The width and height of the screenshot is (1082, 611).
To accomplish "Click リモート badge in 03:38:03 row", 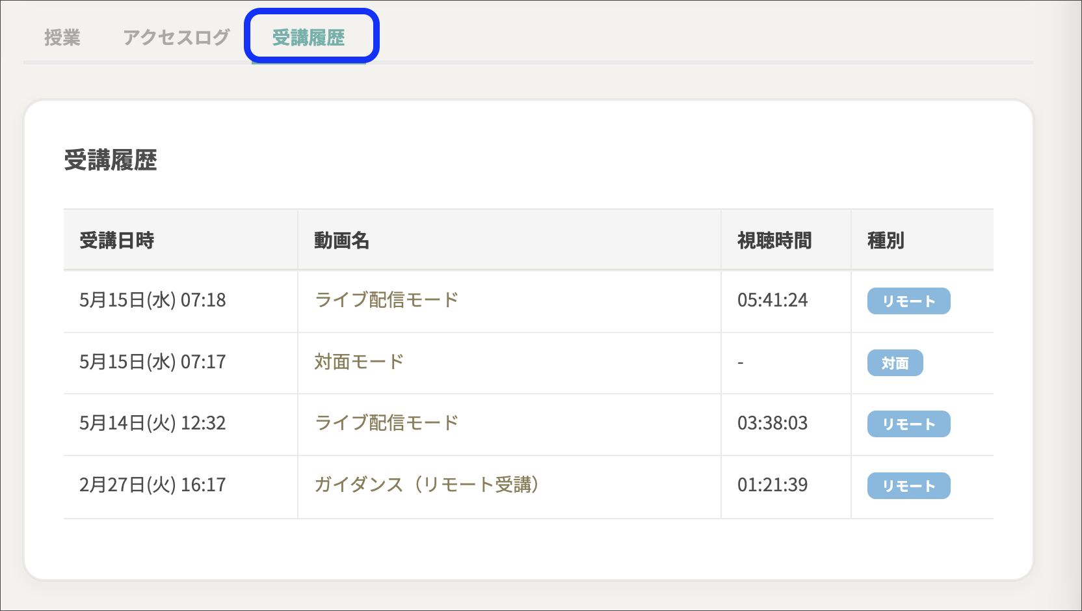I will pyautogui.click(x=908, y=424).
